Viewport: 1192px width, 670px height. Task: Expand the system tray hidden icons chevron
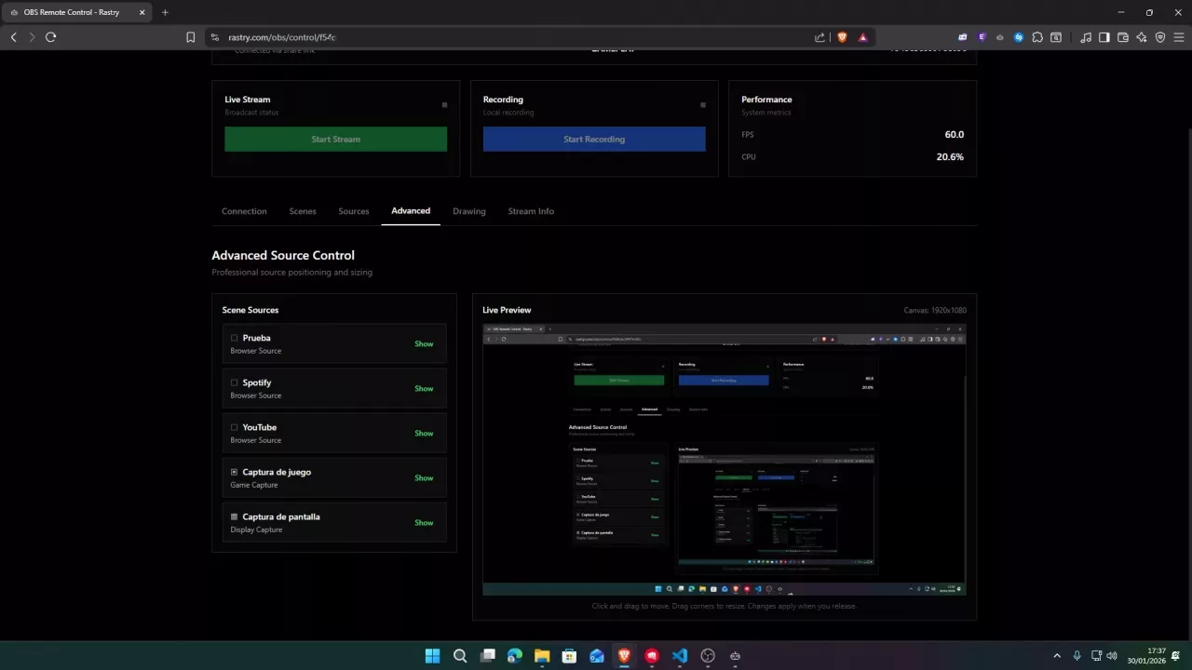[1056, 656]
